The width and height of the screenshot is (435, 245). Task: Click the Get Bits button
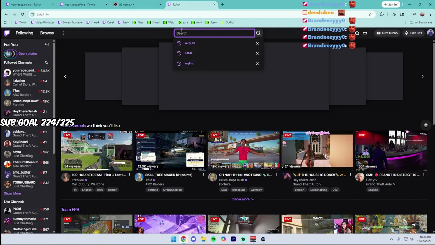(x=413, y=33)
